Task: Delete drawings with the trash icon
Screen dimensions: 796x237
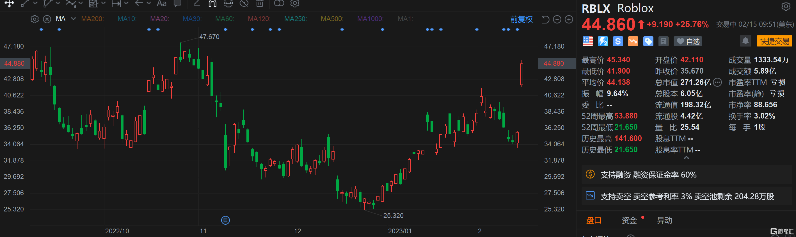Action: [x=260, y=3]
